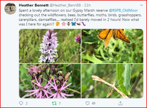The height and width of the screenshot is (108, 147).
Task: Click the purple caterpillar emoji
Action: 84,24
